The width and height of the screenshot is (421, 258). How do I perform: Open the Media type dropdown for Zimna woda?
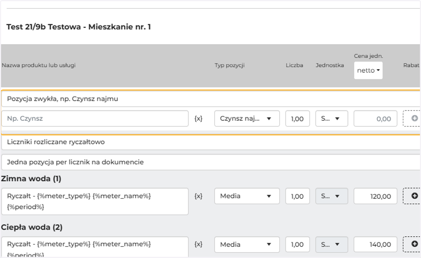(x=247, y=196)
